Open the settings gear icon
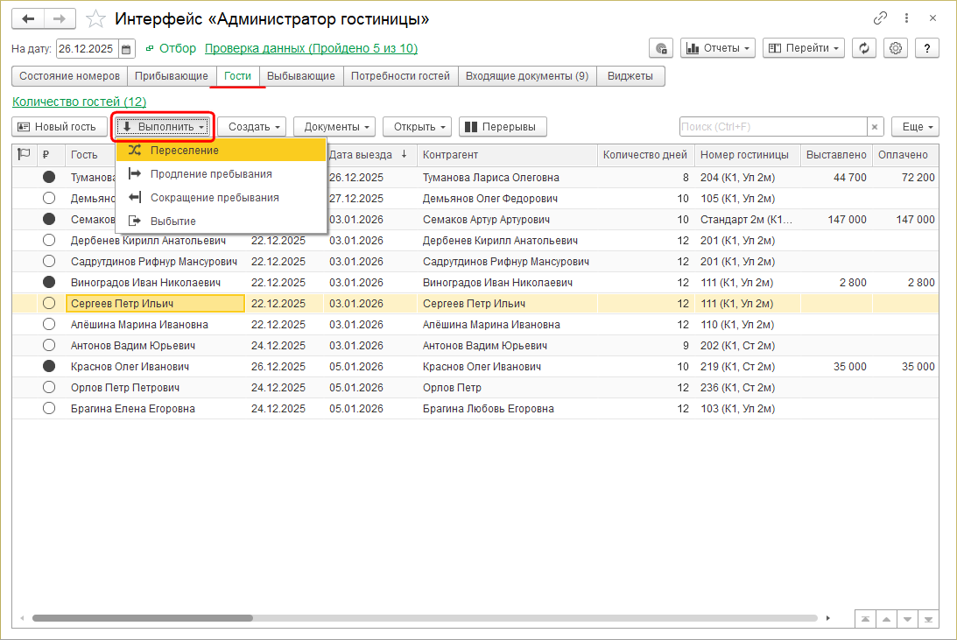957x640 pixels. 896,48
